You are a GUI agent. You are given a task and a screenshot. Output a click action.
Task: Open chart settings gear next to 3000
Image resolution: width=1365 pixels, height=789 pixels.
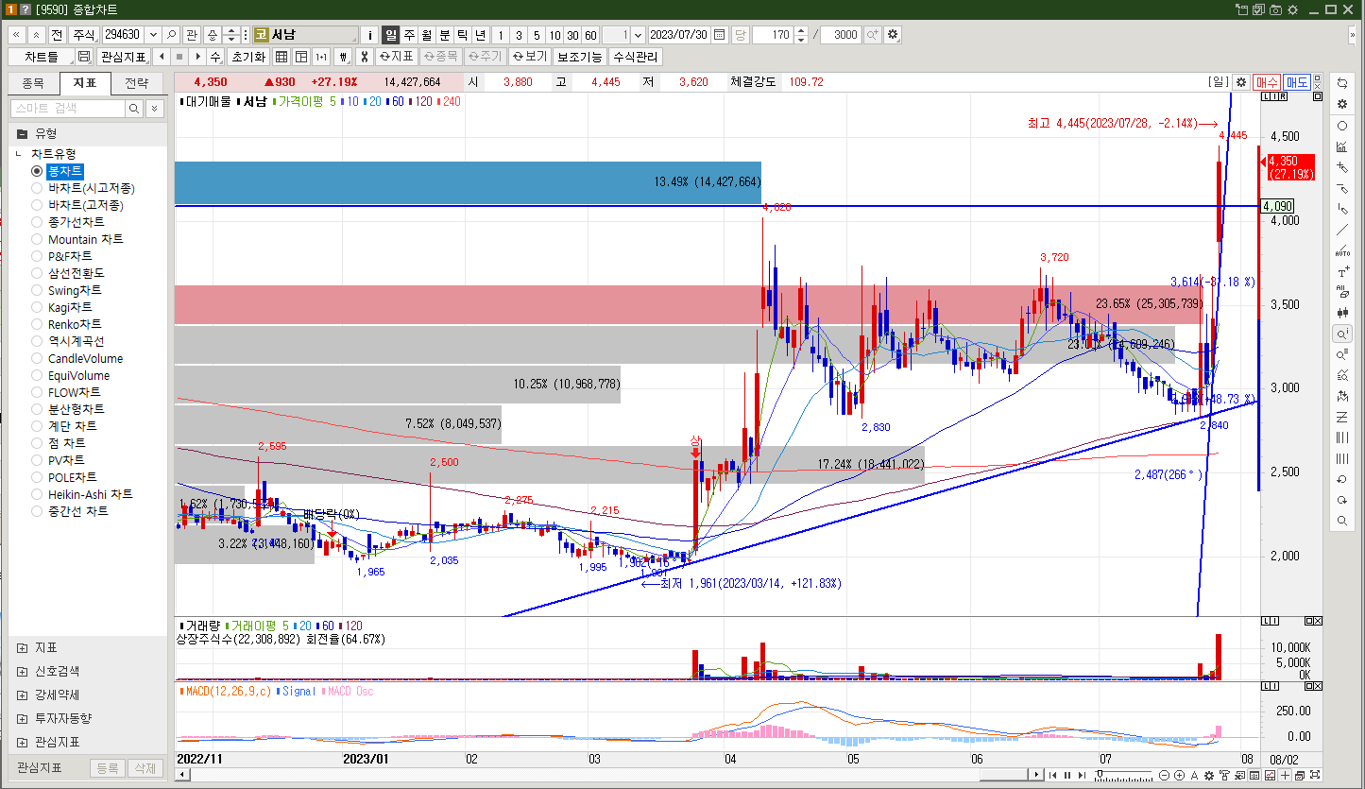(x=893, y=34)
